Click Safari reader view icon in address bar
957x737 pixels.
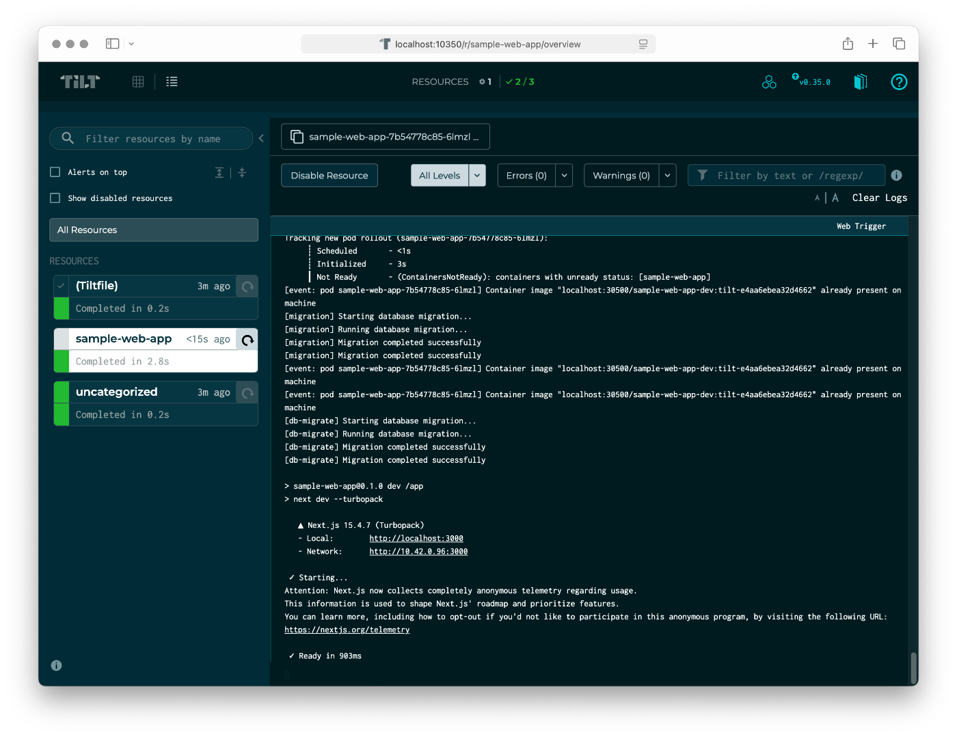click(643, 44)
